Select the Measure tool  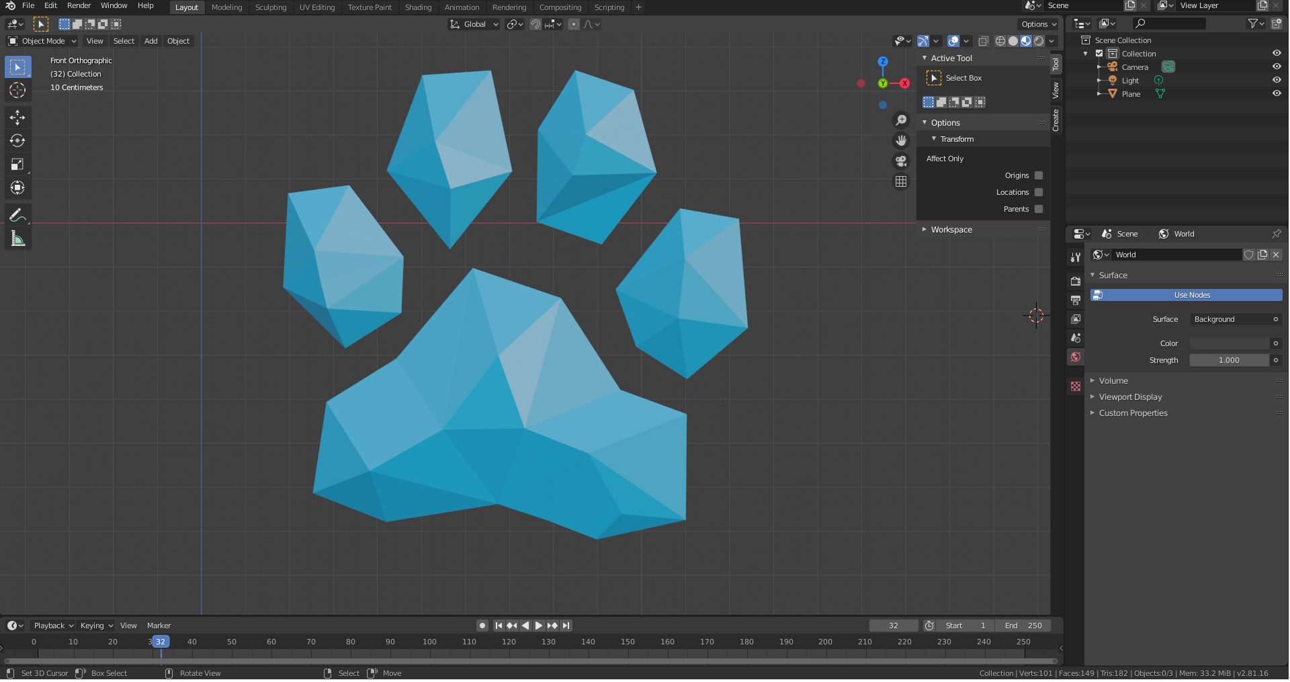coord(17,237)
